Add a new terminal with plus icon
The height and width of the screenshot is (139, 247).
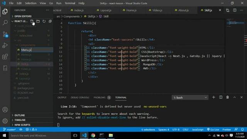coord(213,97)
